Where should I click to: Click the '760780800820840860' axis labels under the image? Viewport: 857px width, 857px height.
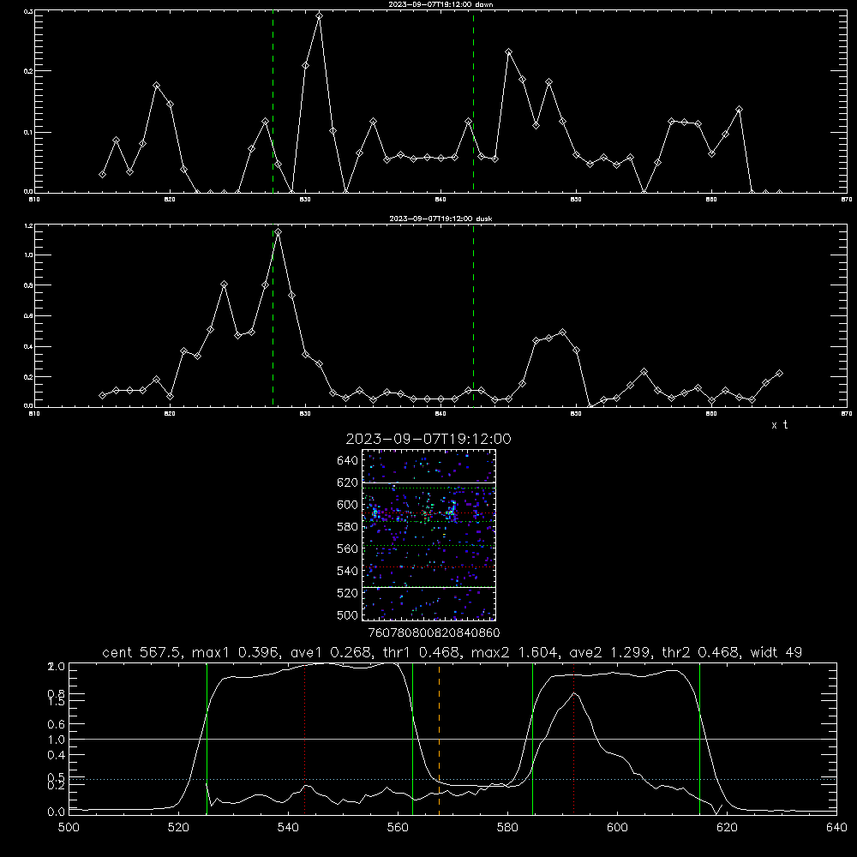[434, 632]
